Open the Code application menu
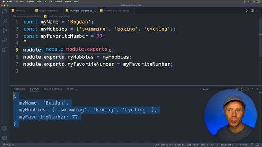 (9, 2)
